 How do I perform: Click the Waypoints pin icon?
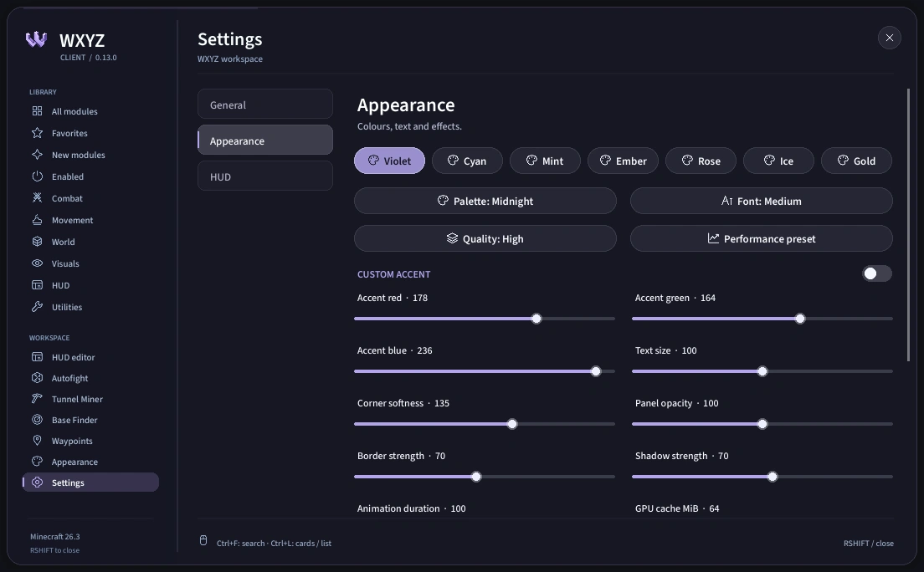pos(37,441)
